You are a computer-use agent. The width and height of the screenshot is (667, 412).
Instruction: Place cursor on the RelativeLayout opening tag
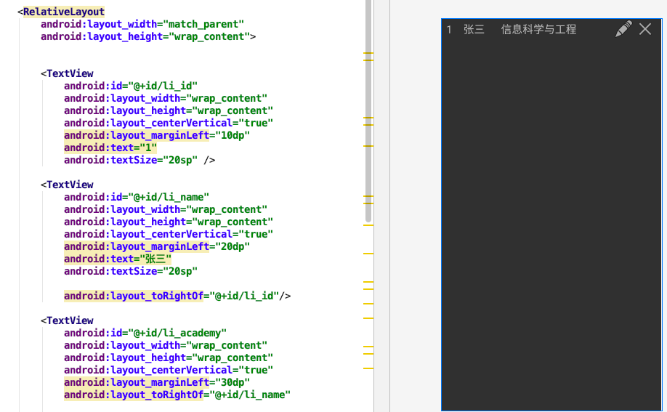click(x=61, y=12)
